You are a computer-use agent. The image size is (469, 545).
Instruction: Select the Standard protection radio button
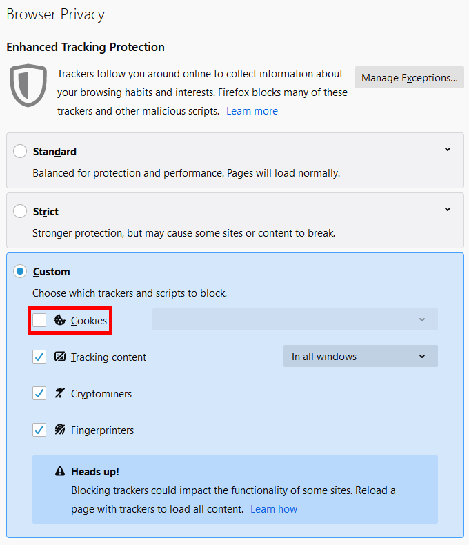(x=20, y=151)
